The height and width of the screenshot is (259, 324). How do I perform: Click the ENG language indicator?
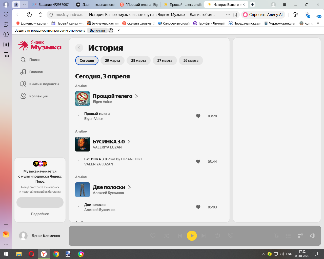tap(289, 254)
